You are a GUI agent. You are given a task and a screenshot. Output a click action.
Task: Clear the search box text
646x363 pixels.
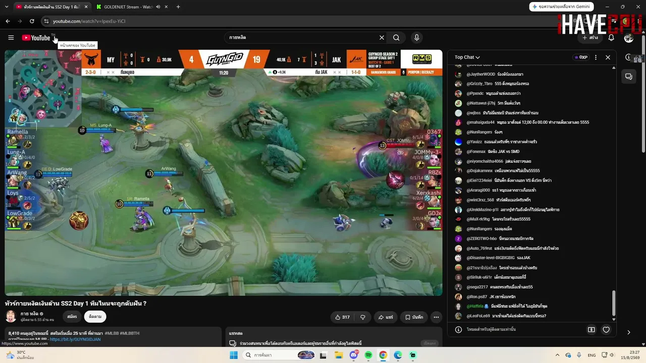tap(382, 37)
